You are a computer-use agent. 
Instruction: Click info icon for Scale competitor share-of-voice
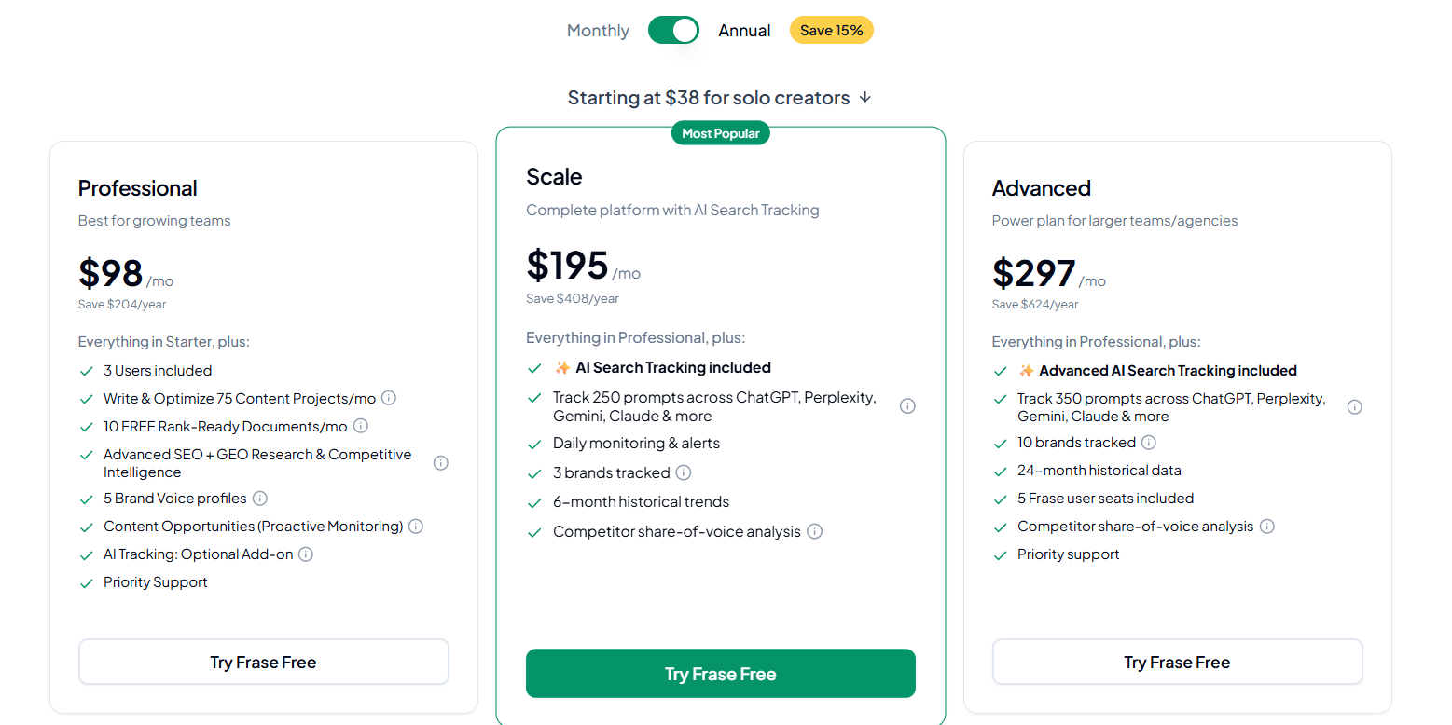pyautogui.click(x=814, y=531)
